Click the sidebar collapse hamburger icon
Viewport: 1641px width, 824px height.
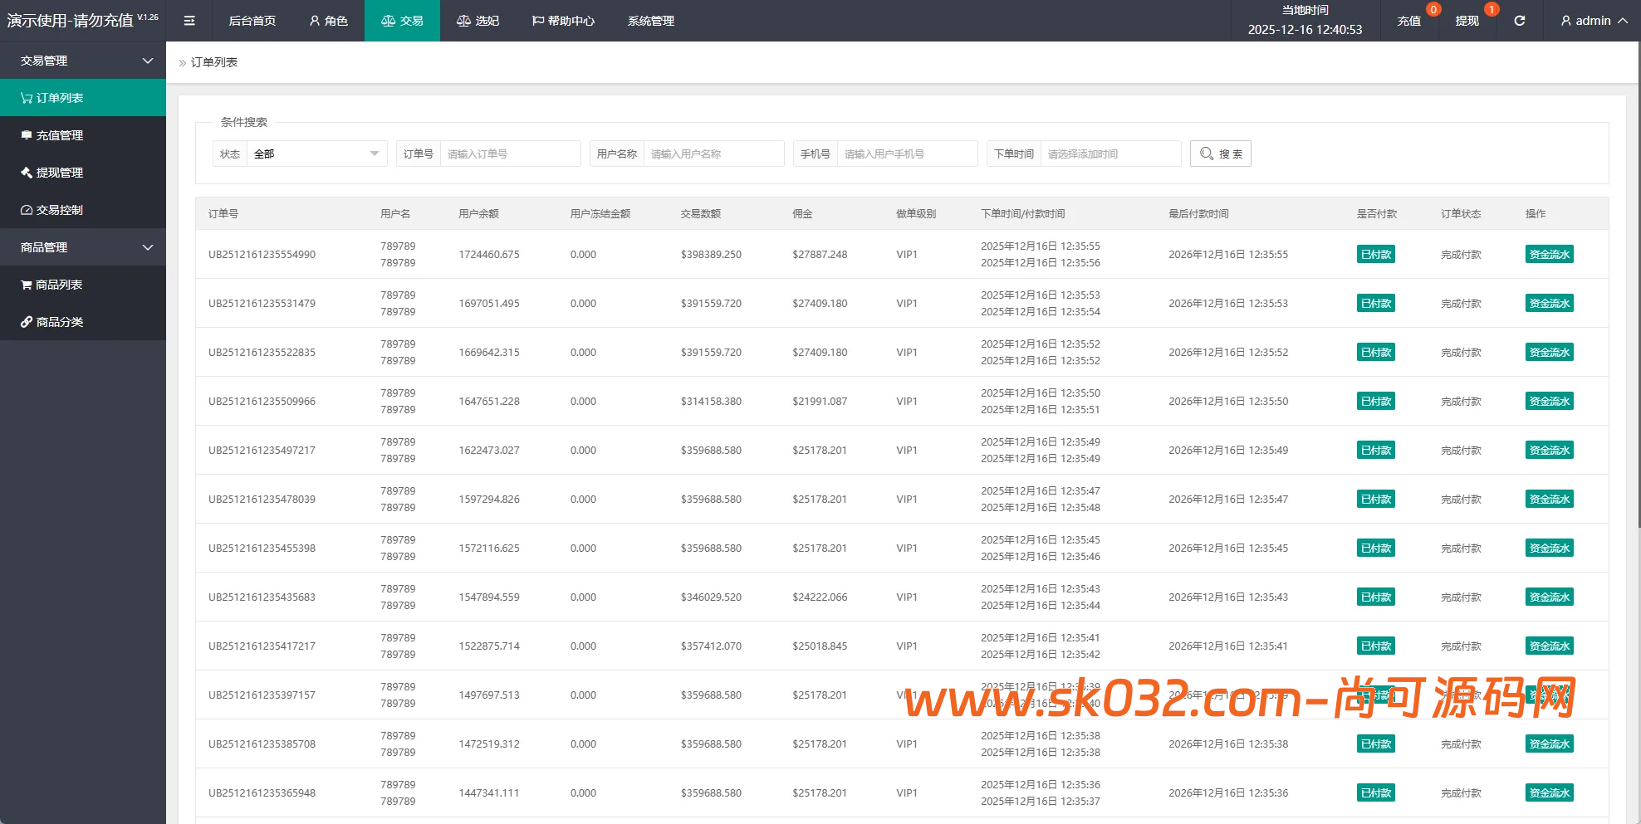(189, 21)
